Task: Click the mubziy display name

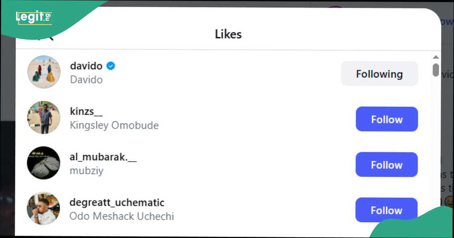Action: pos(86,170)
